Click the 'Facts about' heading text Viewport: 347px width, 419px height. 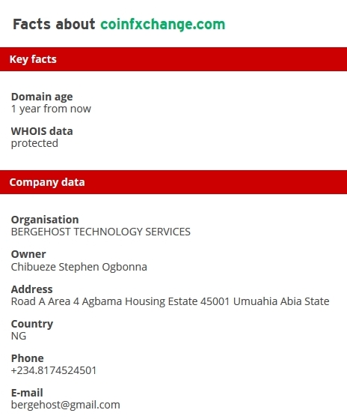pos(54,24)
